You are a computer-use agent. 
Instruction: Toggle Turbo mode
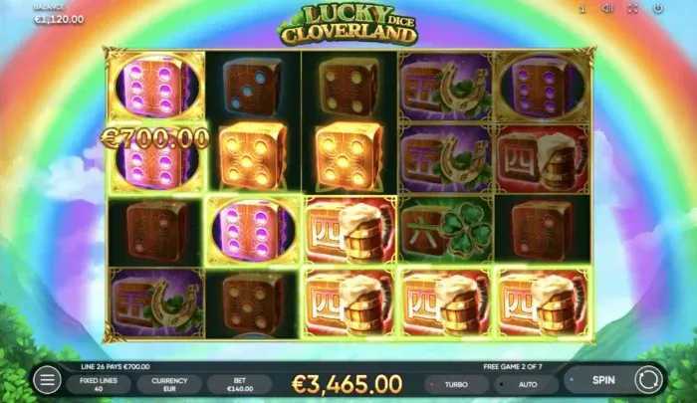point(456,384)
